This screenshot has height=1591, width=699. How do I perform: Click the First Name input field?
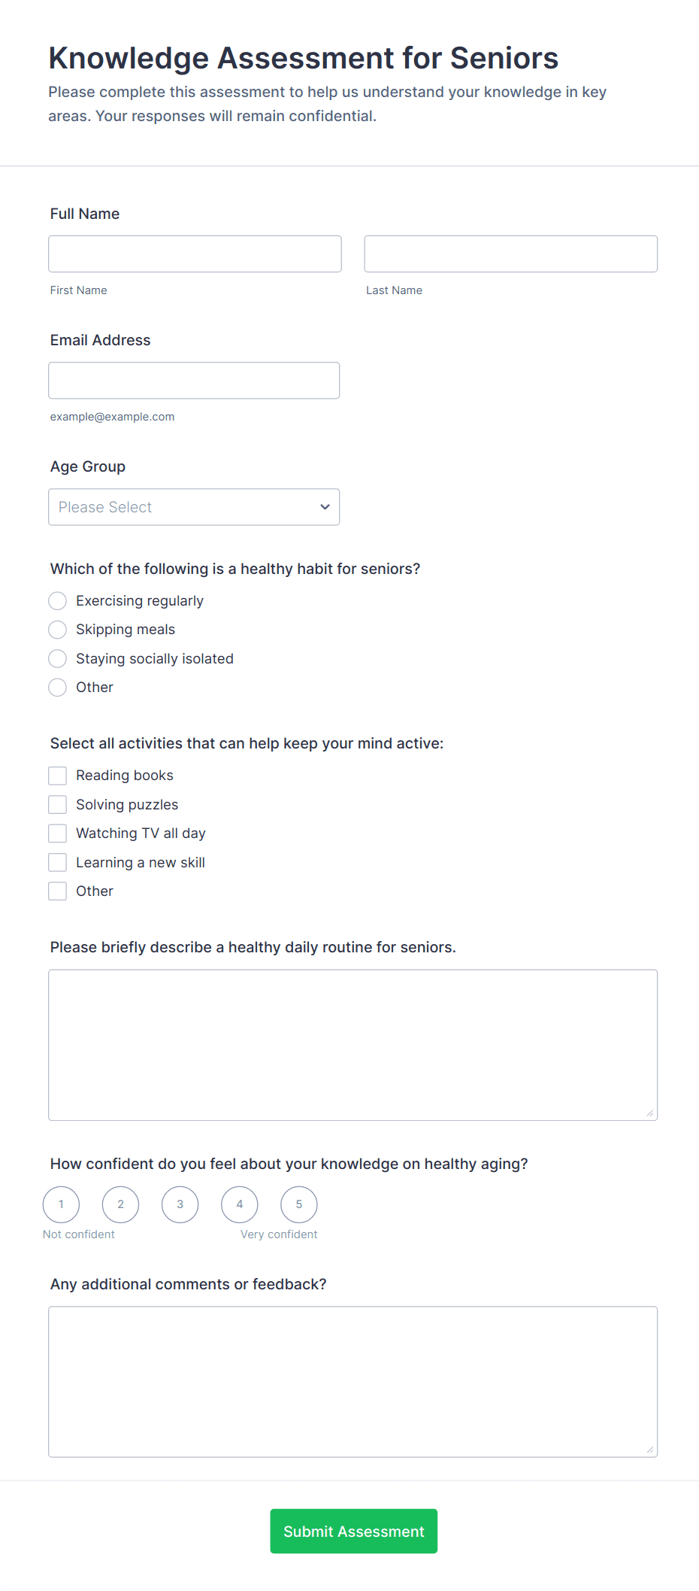[195, 254]
